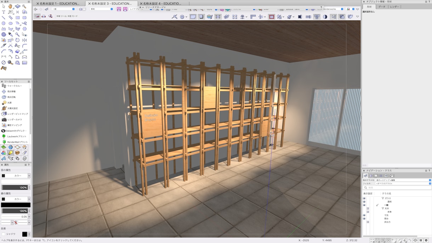Open the 照明 layer dropdown in toolbar
Screen dimensions: 432x243
101,9
